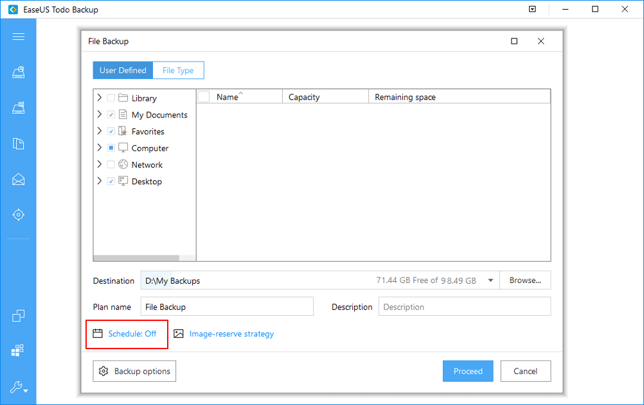644x405 pixels.
Task: Close the File Backup dialog
Action: [541, 41]
